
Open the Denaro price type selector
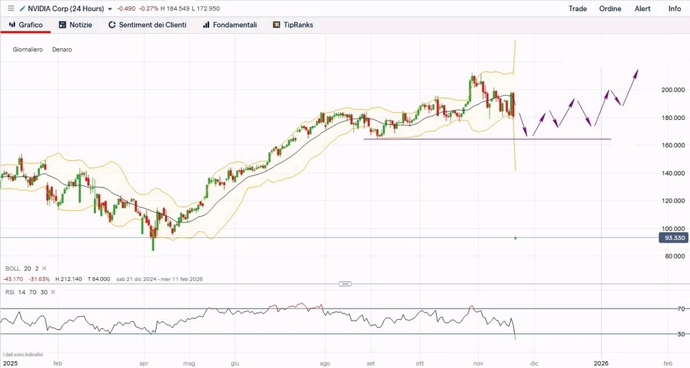point(61,50)
